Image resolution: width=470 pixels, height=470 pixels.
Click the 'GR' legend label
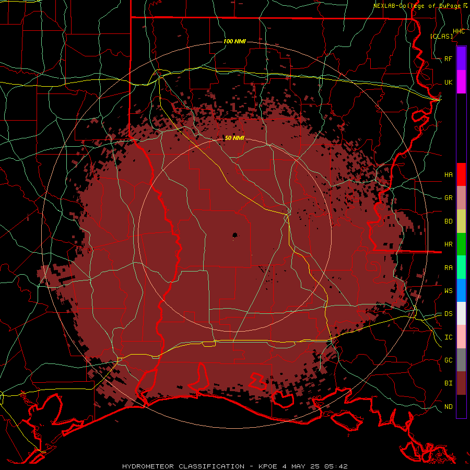coord(448,198)
